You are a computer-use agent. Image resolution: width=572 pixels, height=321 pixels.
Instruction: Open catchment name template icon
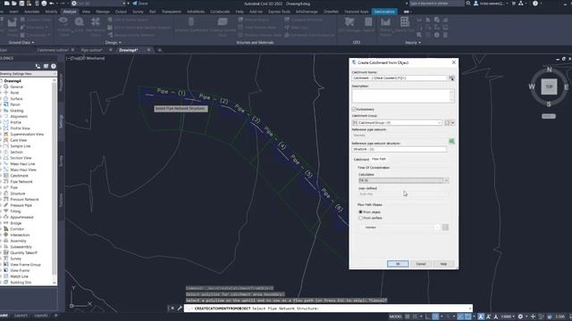pyautogui.click(x=451, y=78)
